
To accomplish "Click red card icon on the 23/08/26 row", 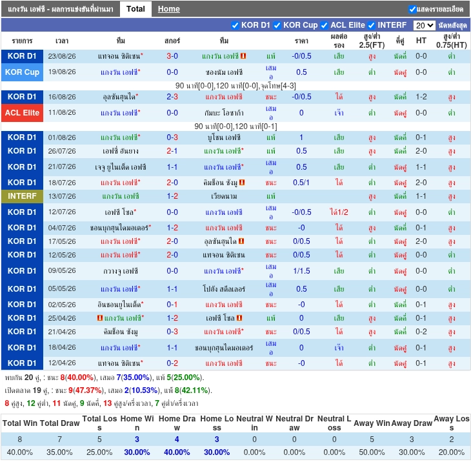I will pos(243,56).
